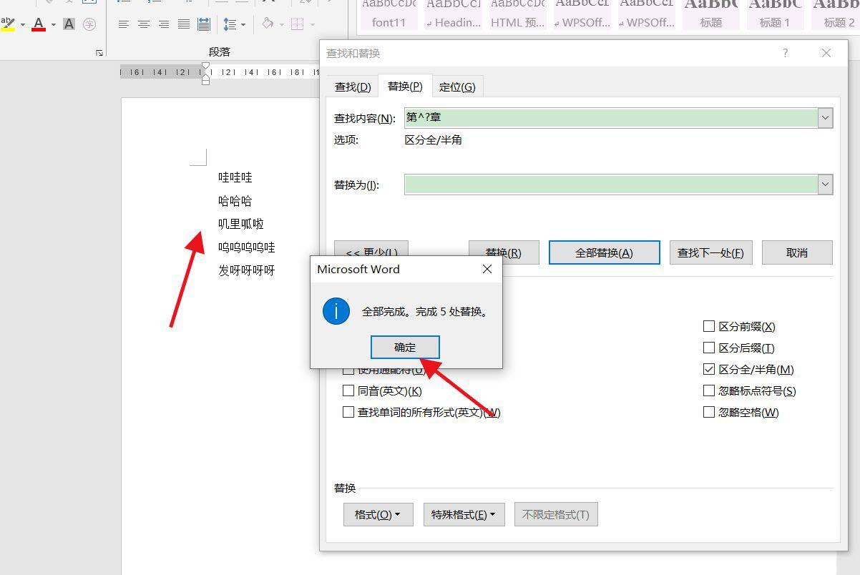The width and height of the screenshot is (860, 575).
Task: Click the document line 呜呜呜呜哇
Action: [x=247, y=247]
